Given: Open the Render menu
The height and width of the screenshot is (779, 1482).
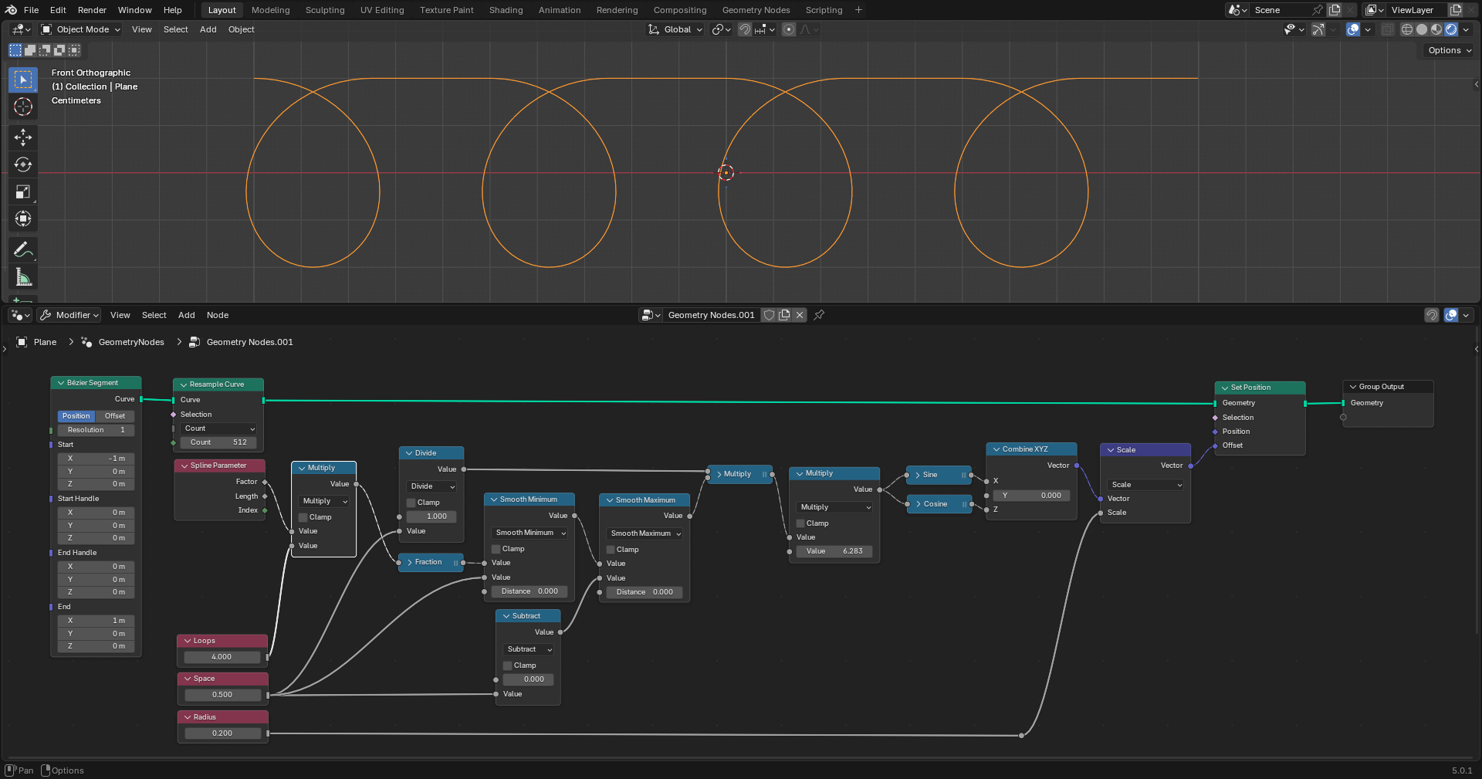Looking at the screenshot, I should [x=92, y=10].
